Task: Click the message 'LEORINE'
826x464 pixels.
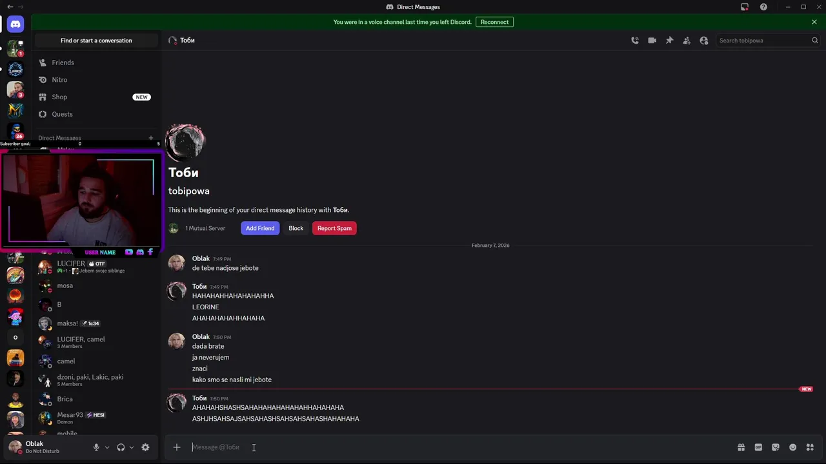Action: (205, 307)
